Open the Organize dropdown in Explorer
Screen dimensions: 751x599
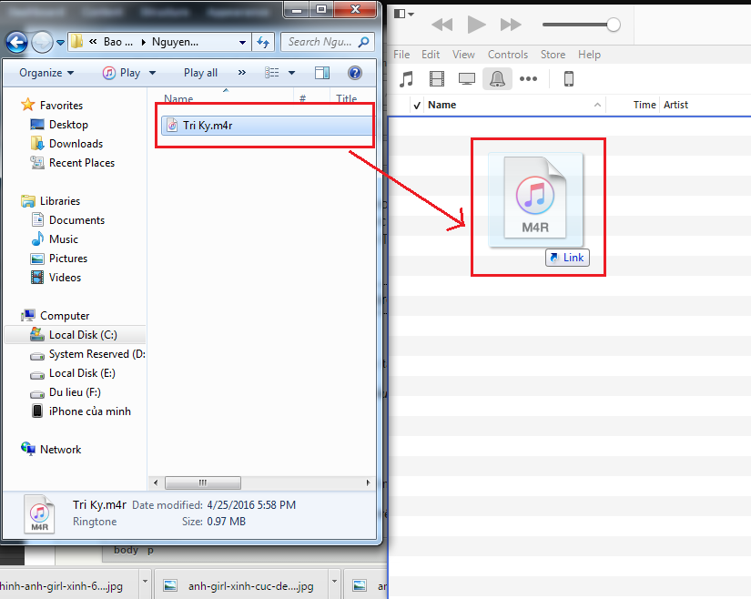coord(46,73)
